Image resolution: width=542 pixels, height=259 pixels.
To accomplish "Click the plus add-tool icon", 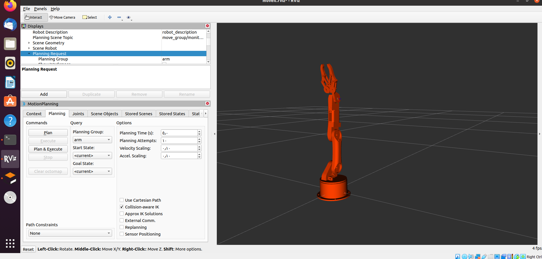I will click(110, 17).
